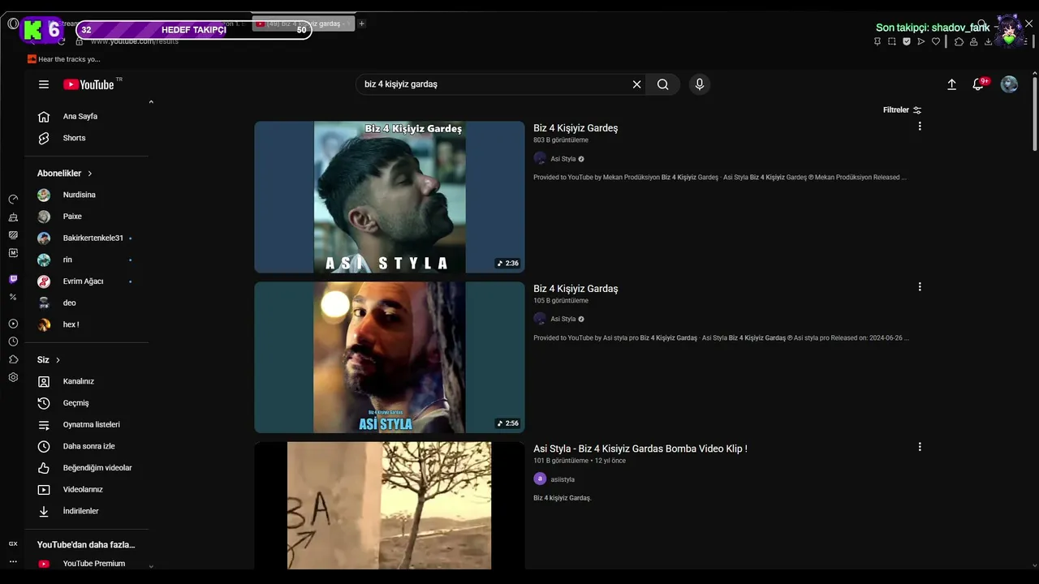Open Asi Styla channel under the Gardaş video
The width and height of the screenshot is (1039, 584).
(563, 320)
